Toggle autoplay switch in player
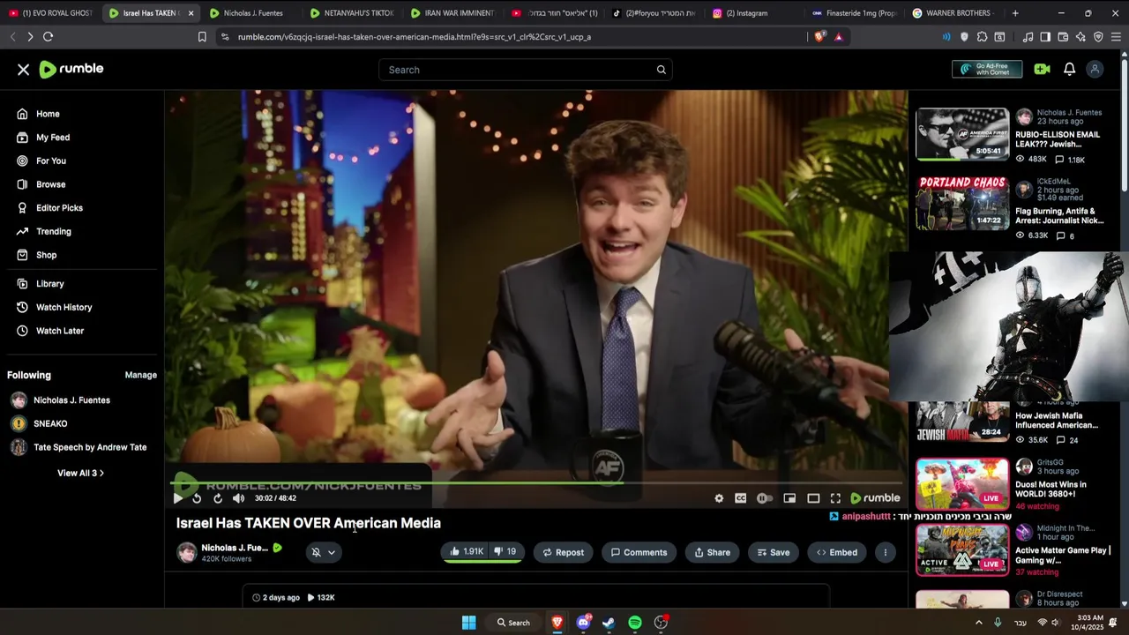Screen dimensions: 1129x635 765,498
